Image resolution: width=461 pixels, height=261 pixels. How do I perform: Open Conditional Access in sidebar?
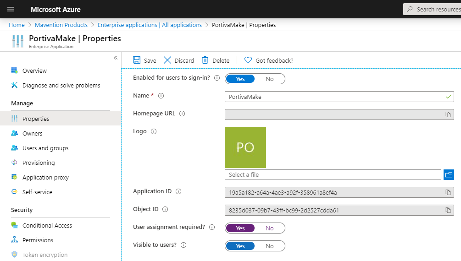pos(47,225)
